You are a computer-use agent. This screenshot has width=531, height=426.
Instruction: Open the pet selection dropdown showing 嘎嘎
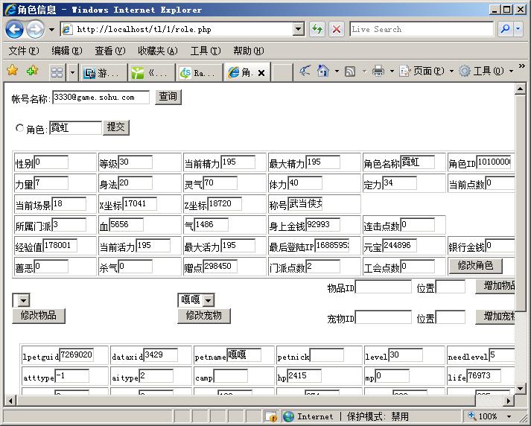point(208,300)
